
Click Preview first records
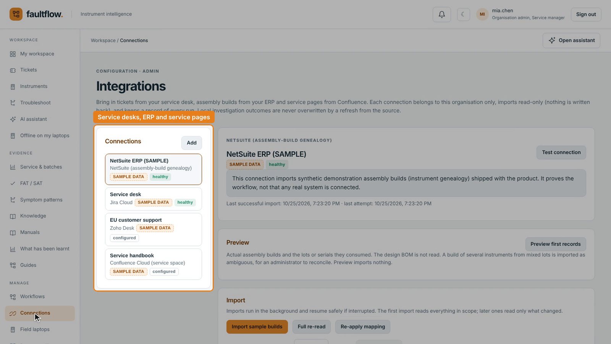coord(556,244)
